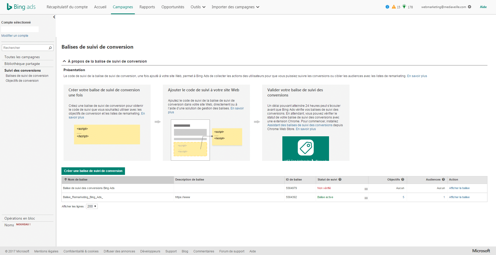Open Audiences count 1 link
The width and height of the screenshot is (496, 255).
444,197
